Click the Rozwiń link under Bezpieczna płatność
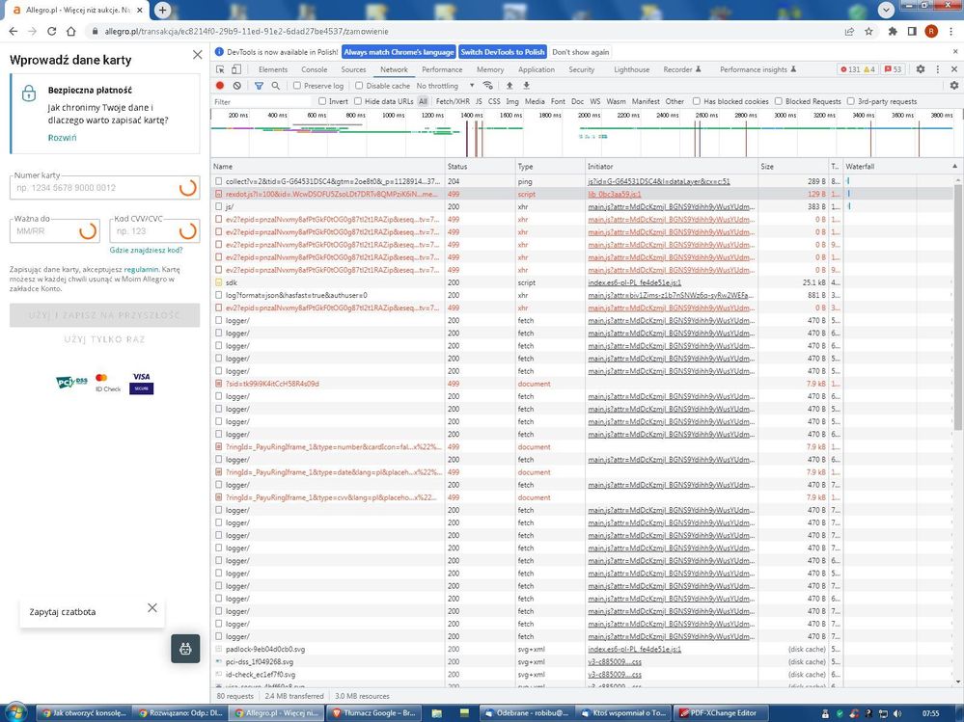 [62, 138]
